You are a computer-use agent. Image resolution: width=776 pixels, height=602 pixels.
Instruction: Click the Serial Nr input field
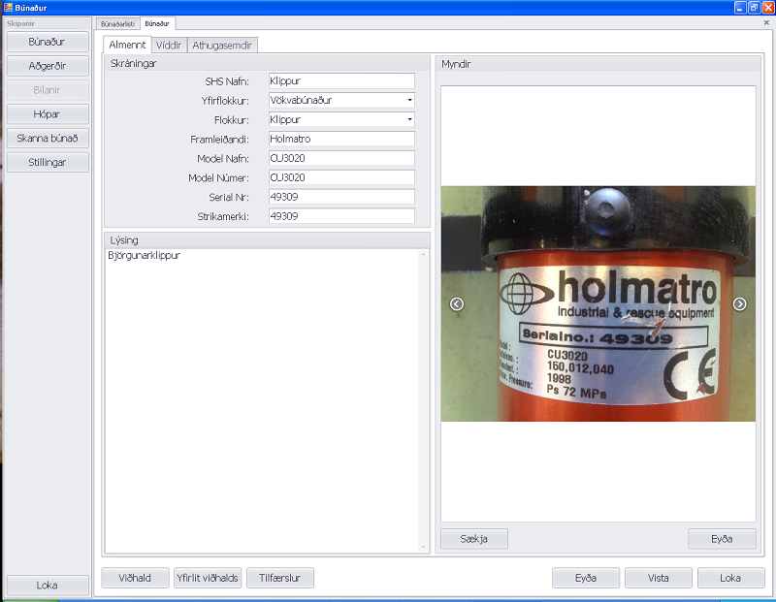(340, 197)
